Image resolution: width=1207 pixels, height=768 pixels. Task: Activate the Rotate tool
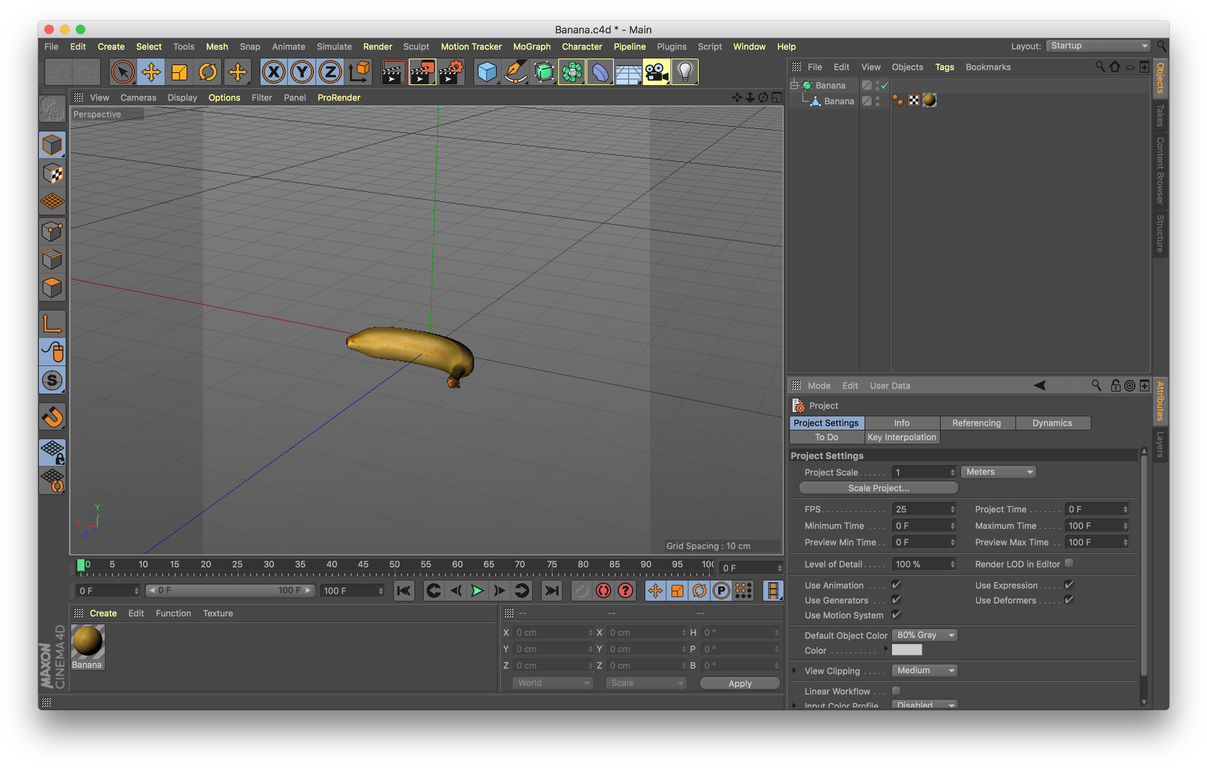[x=207, y=72]
